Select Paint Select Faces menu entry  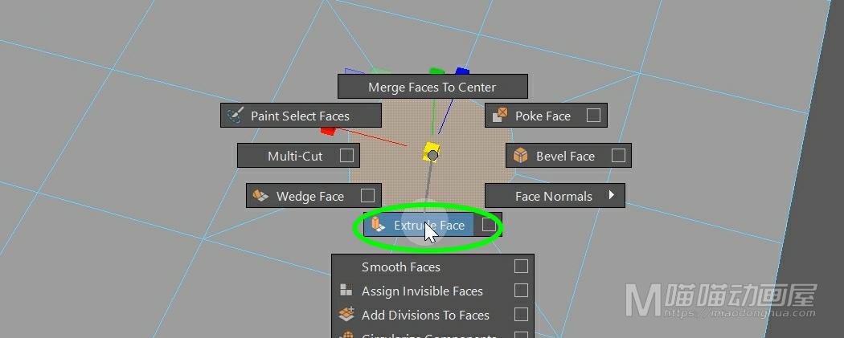[x=301, y=116]
